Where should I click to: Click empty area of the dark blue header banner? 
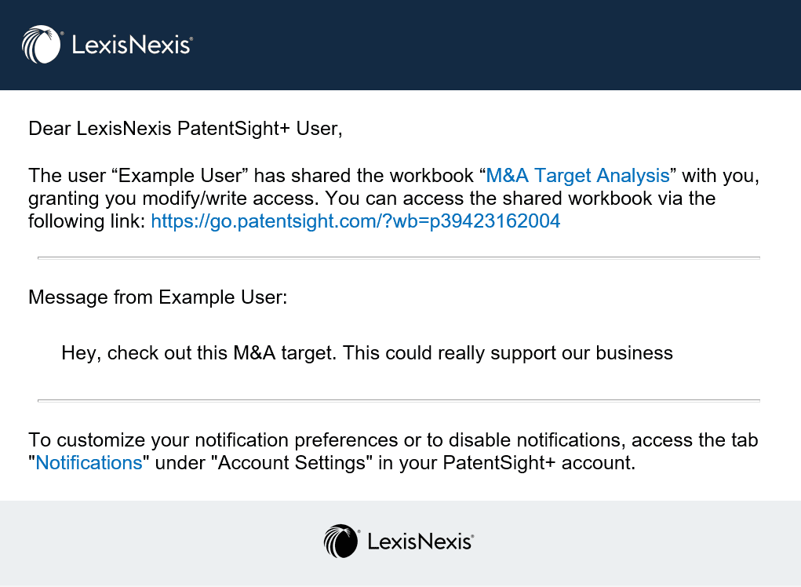(496, 45)
